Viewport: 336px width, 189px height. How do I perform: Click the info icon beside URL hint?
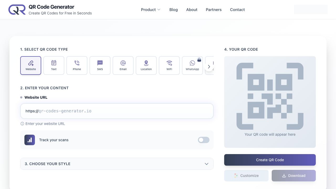[x=22, y=124]
